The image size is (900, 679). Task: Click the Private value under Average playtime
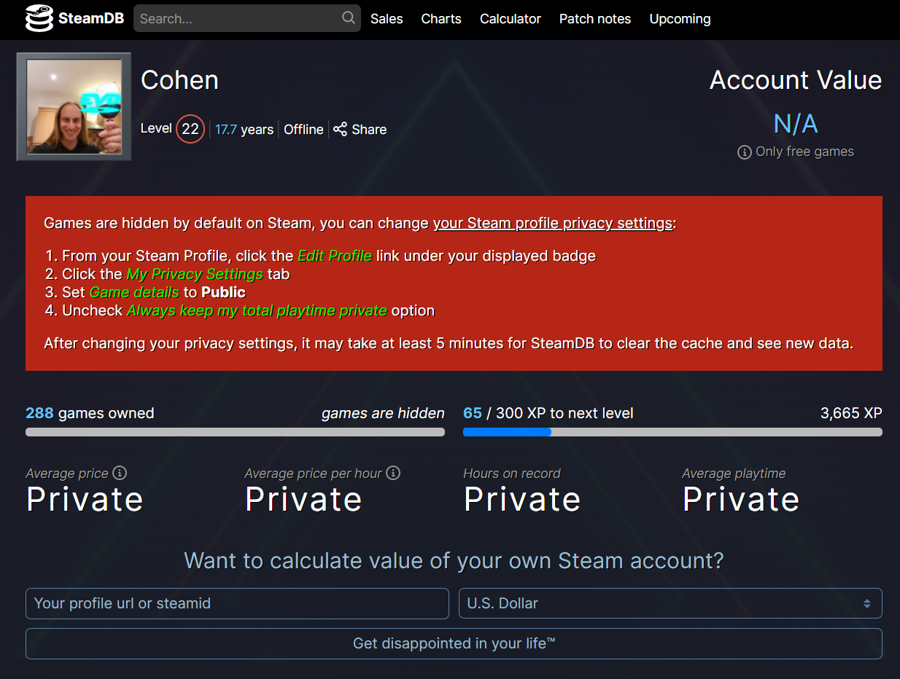coord(741,500)
